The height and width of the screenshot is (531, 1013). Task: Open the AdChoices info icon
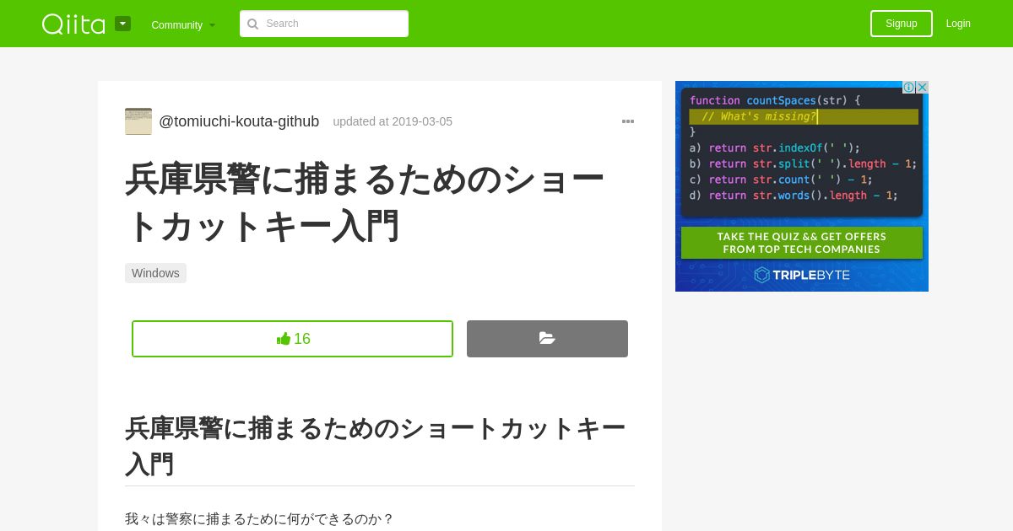(908, 88)
